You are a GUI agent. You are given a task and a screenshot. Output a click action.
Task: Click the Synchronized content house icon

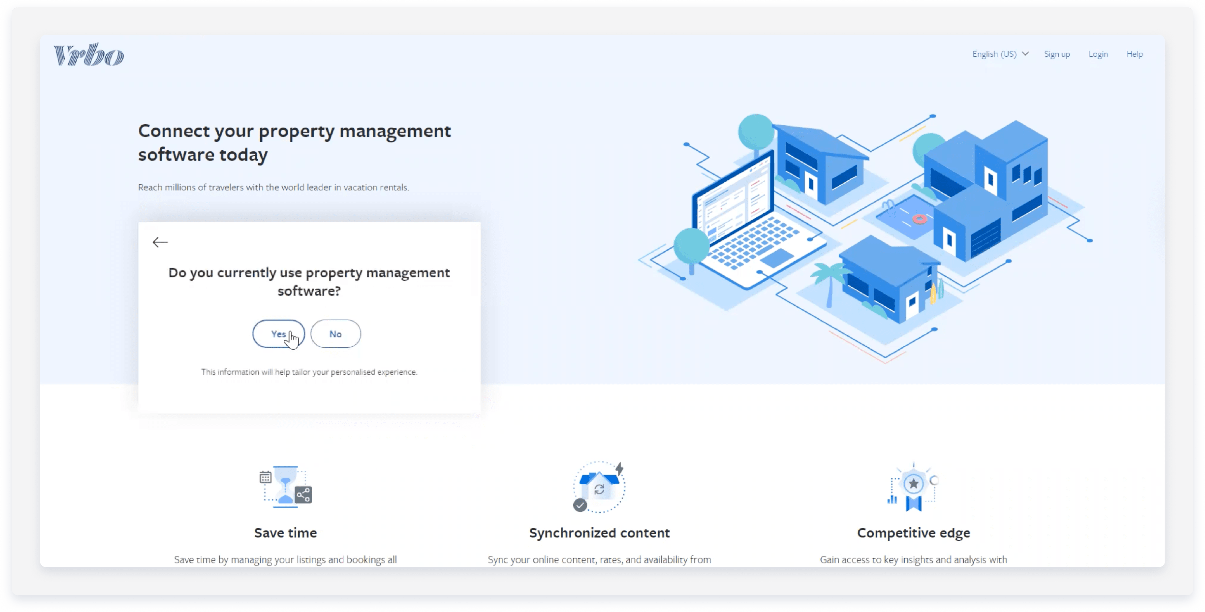(599, 487)
